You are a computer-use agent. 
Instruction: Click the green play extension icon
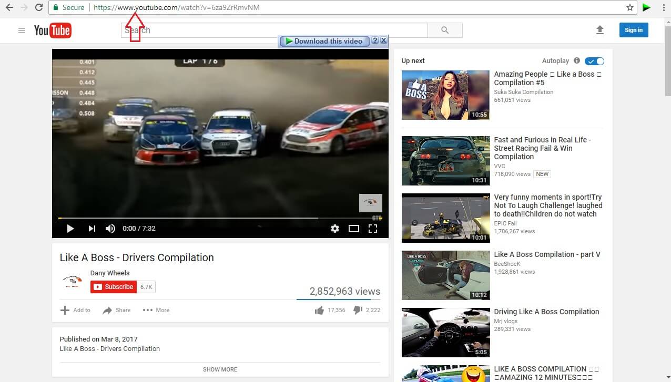[647, 7]
